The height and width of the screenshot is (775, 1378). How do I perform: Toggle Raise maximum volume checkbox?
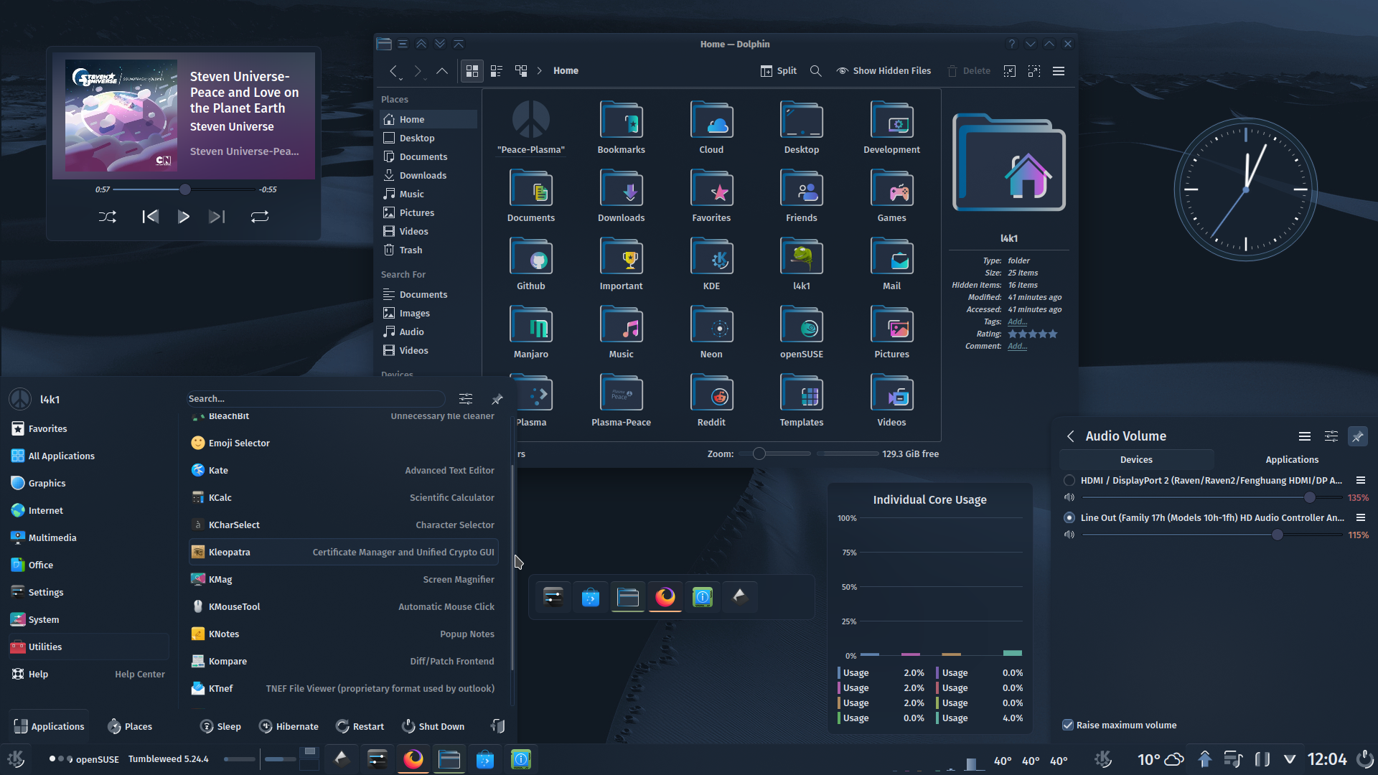pos(1068,725)
